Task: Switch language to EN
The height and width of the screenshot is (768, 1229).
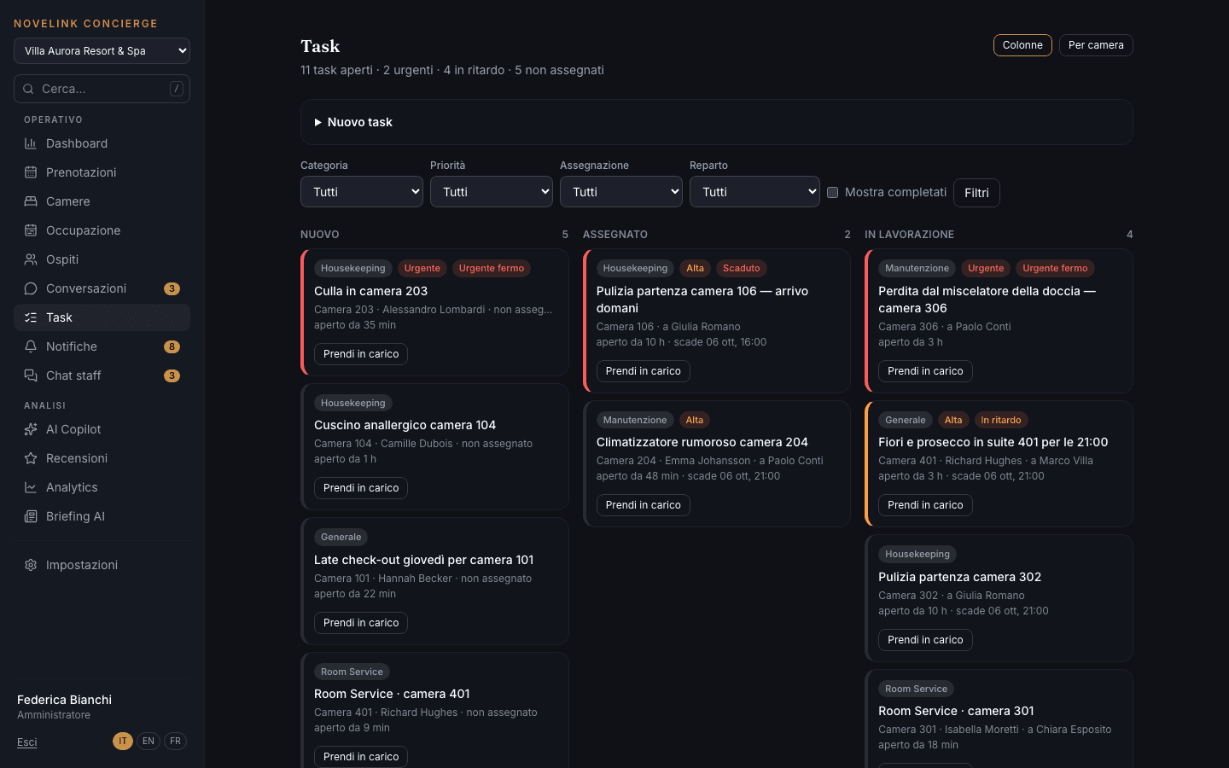Action: point(149,741)
